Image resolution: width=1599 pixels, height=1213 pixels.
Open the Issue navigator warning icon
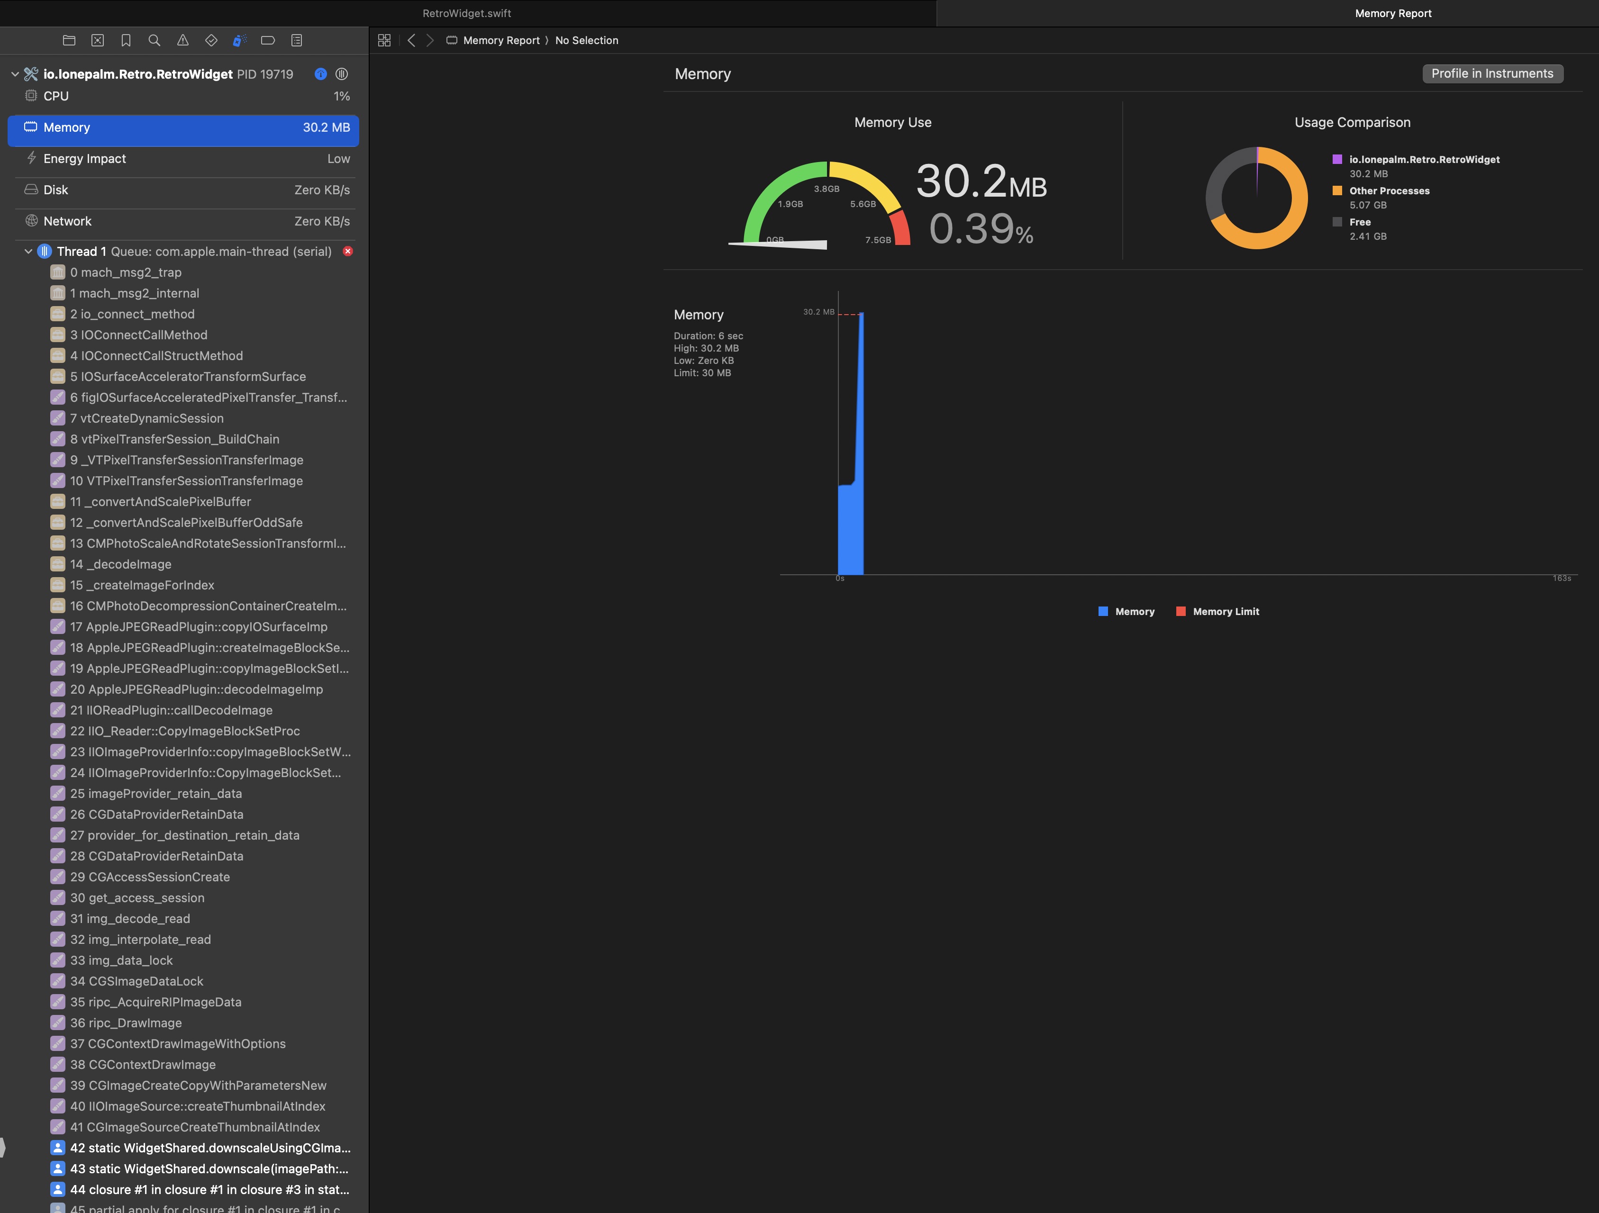[183, 40]
